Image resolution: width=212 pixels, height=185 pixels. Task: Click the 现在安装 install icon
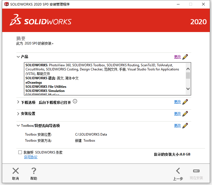coord(196,171)
